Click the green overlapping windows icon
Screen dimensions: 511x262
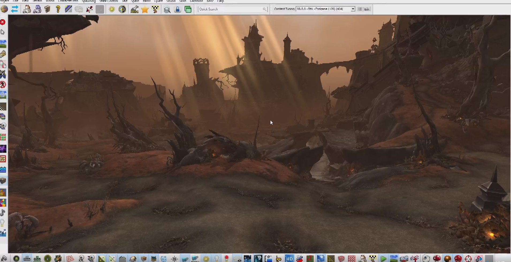[188, 9]
